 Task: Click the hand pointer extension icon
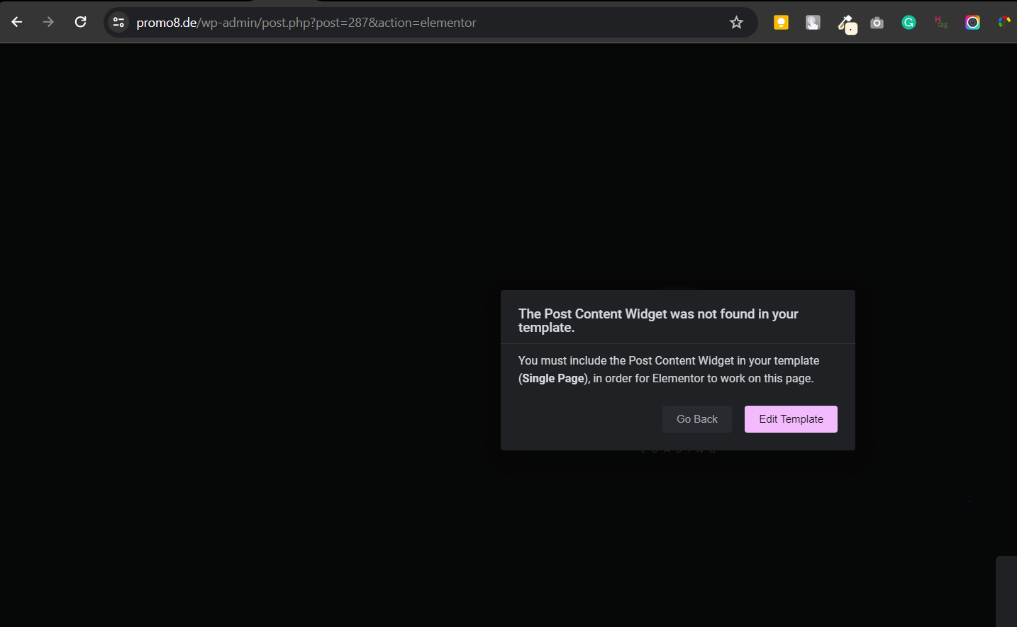(813, 23)
